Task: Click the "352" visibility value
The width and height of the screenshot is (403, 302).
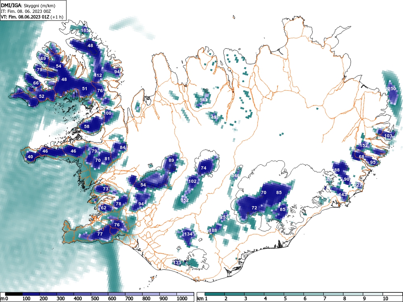Action: (x=185, y=200)
